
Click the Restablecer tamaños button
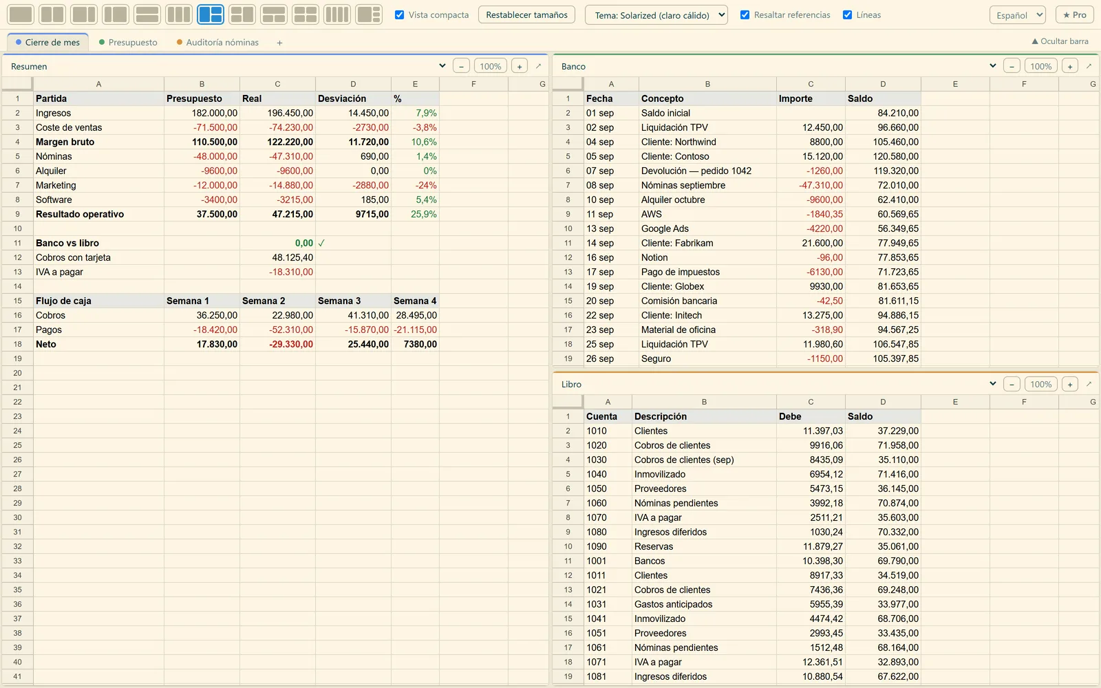click(527, 14)
